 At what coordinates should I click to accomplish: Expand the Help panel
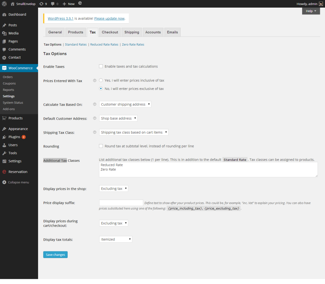click(x=311, y=11)
